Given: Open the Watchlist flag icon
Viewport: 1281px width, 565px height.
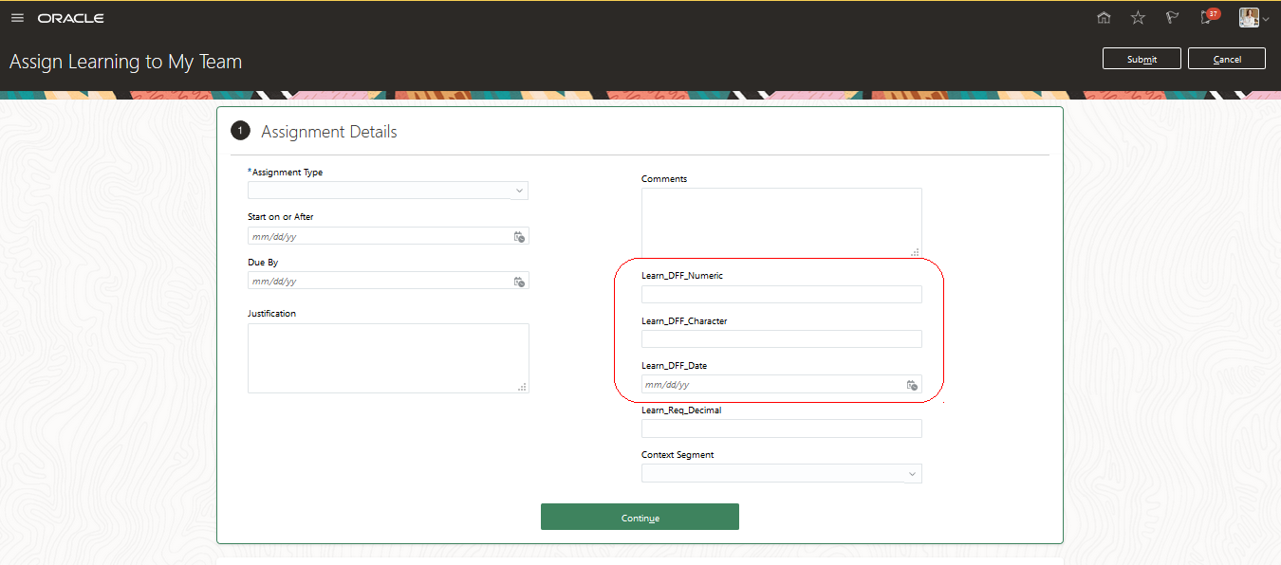Looking at the screenshot, I should (x=1172, y=18).
